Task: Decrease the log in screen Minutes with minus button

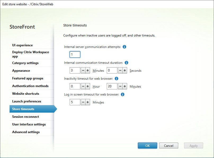Action: click(83, 102)
